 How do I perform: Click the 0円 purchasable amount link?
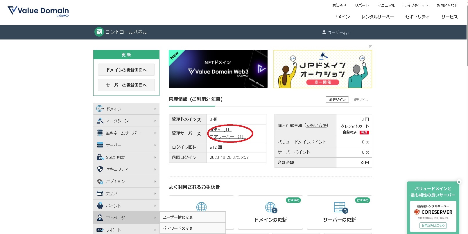pyautogui.click(x=365, y=119)
